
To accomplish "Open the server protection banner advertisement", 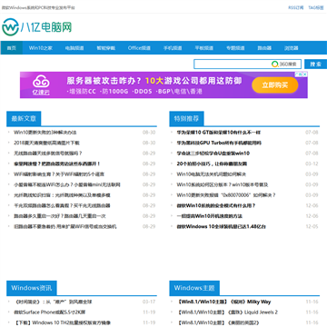I will point(163,84).
